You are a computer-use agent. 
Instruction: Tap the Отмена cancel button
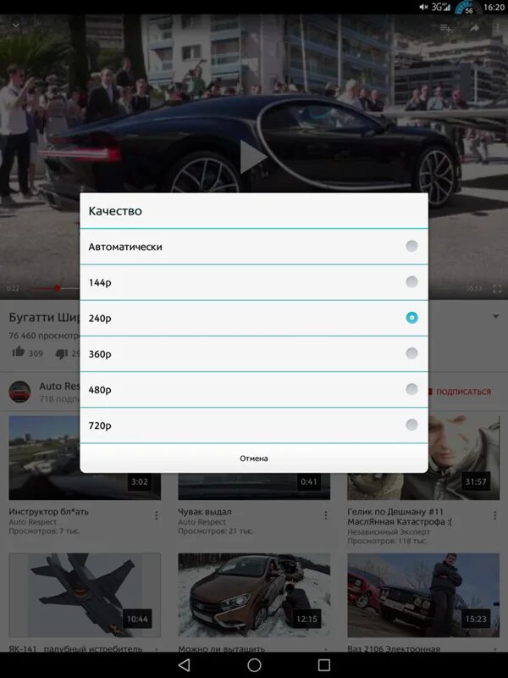(254, 458)
